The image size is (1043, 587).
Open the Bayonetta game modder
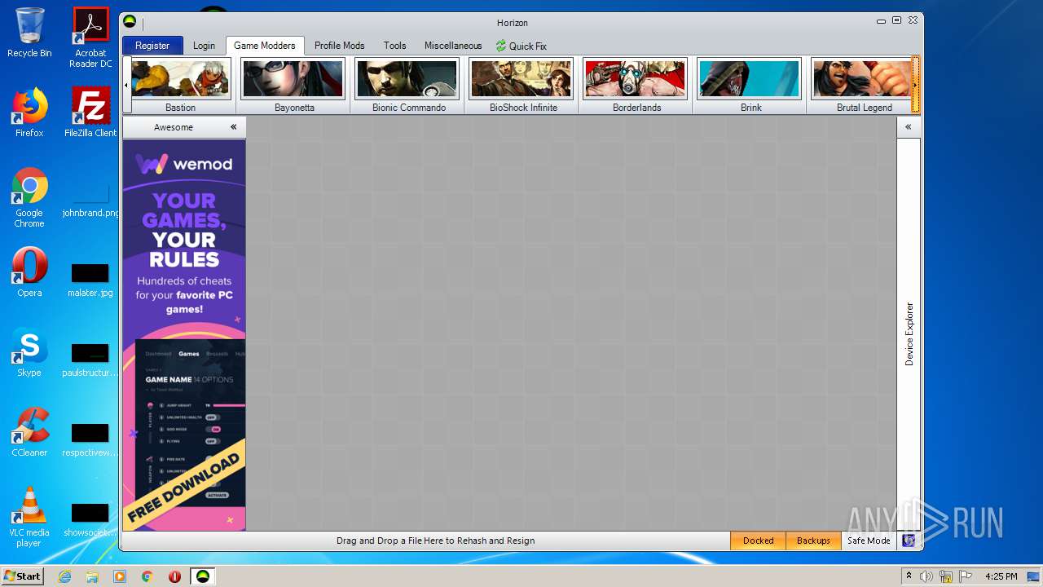tap(294, 86)
